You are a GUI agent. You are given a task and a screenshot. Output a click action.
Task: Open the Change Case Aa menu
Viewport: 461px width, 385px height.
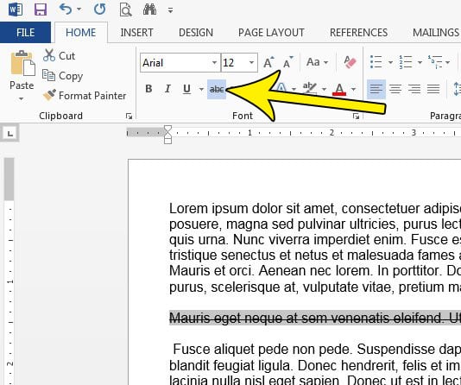tap(317, 62)
